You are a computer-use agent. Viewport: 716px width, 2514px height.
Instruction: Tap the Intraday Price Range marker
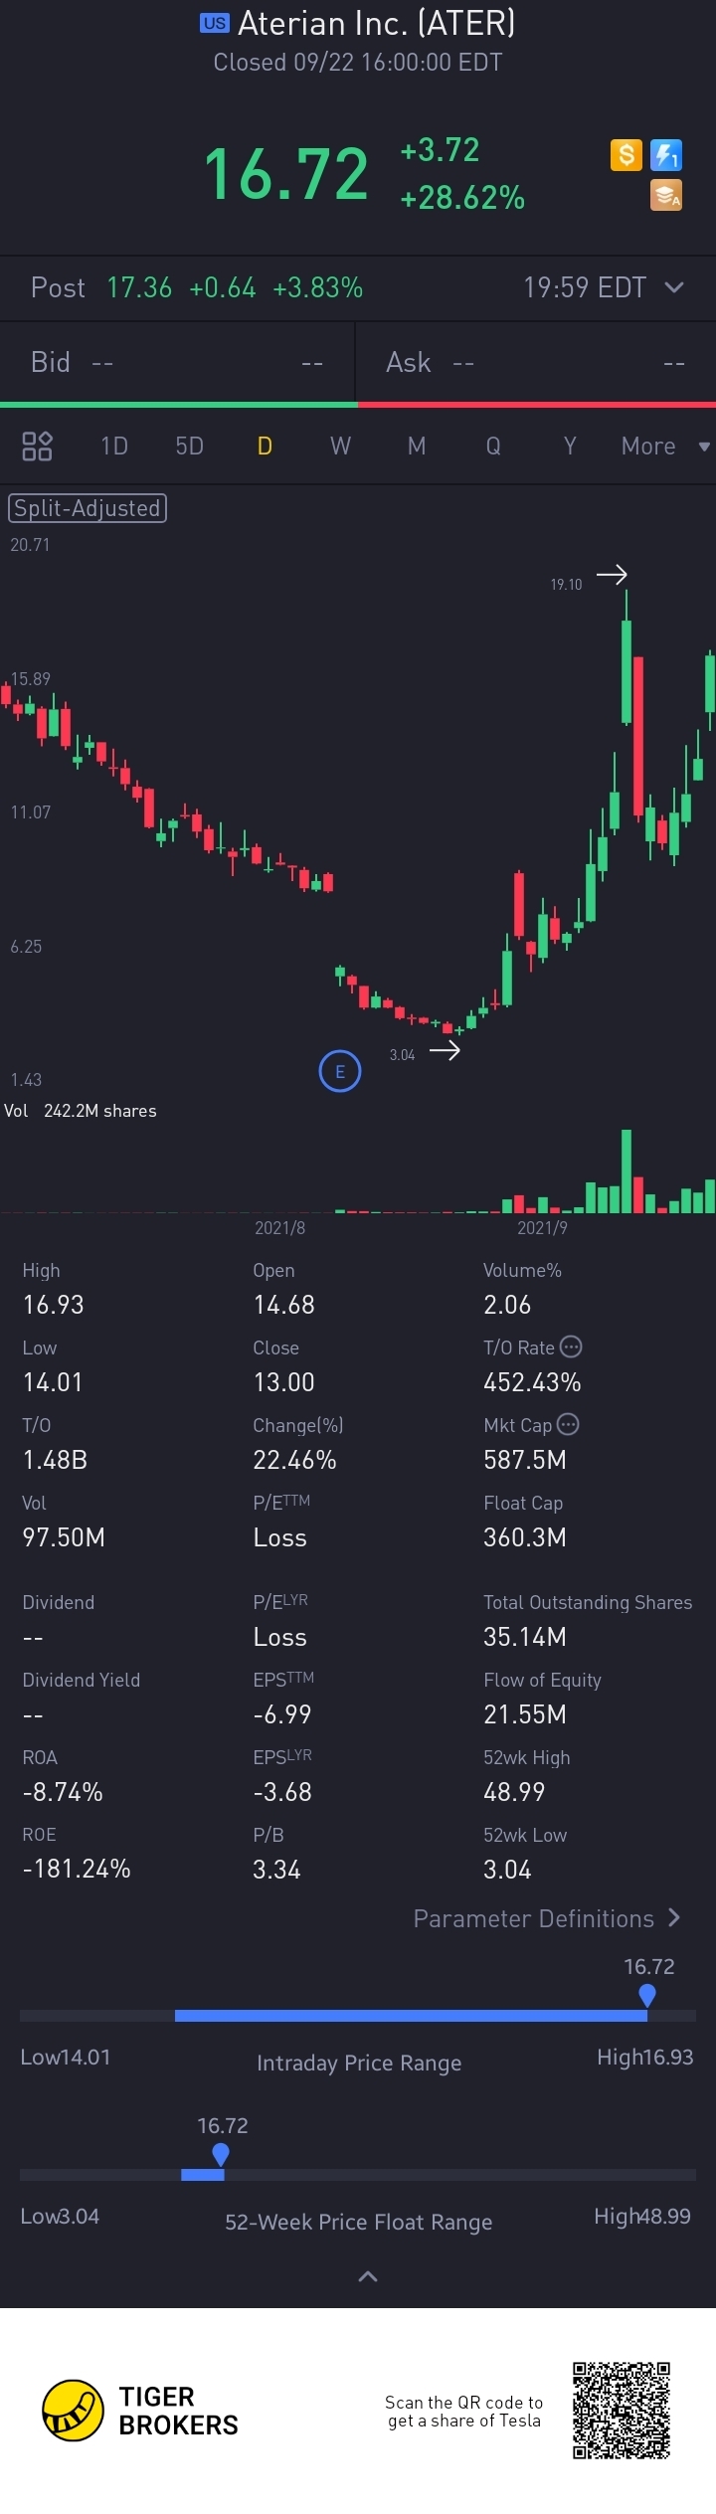point(647,1994)
